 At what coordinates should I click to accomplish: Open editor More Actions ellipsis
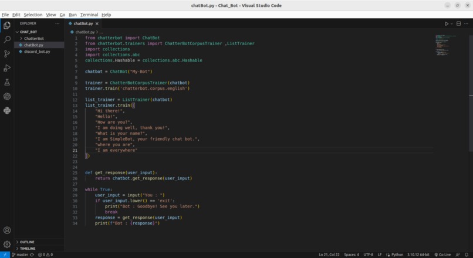coord(467,23)
